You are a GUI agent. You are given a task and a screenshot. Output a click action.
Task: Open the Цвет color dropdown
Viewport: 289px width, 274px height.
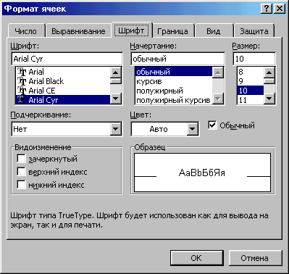[x=192, y=129]
